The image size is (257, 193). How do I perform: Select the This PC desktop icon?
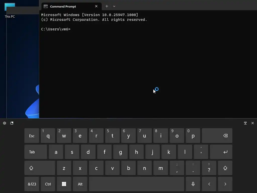(x=10, y=10)
